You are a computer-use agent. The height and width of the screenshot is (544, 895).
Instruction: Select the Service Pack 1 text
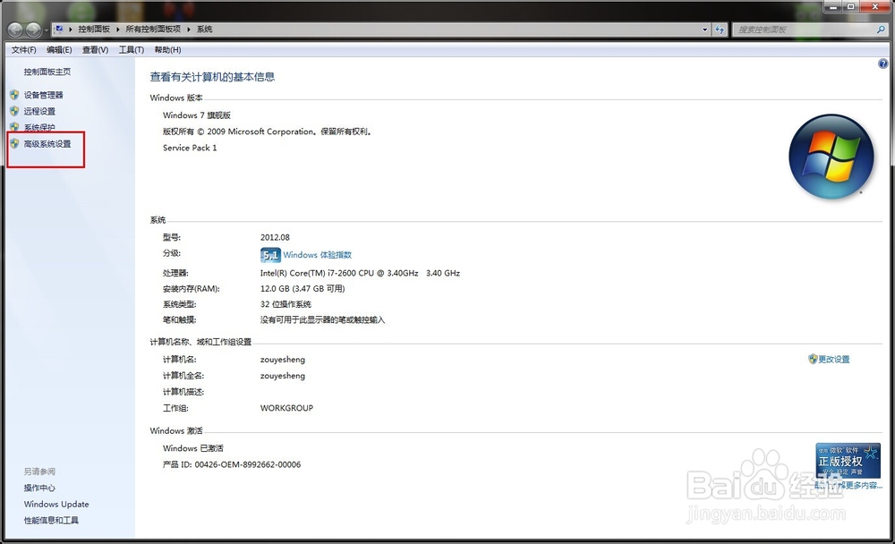(x=190, y=148)
